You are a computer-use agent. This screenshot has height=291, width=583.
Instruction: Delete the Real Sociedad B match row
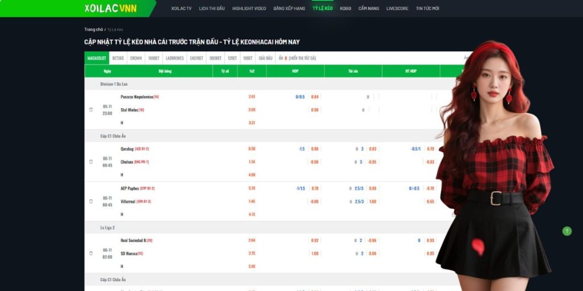91,253
